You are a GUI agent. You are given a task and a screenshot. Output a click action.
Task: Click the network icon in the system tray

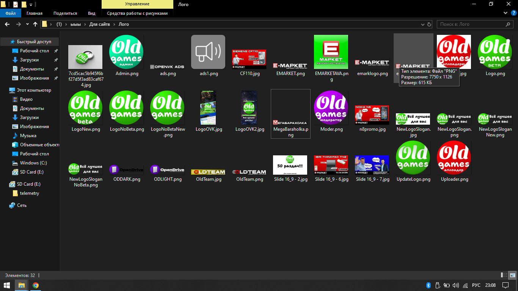pyautogui.click(x=465, y=285)
